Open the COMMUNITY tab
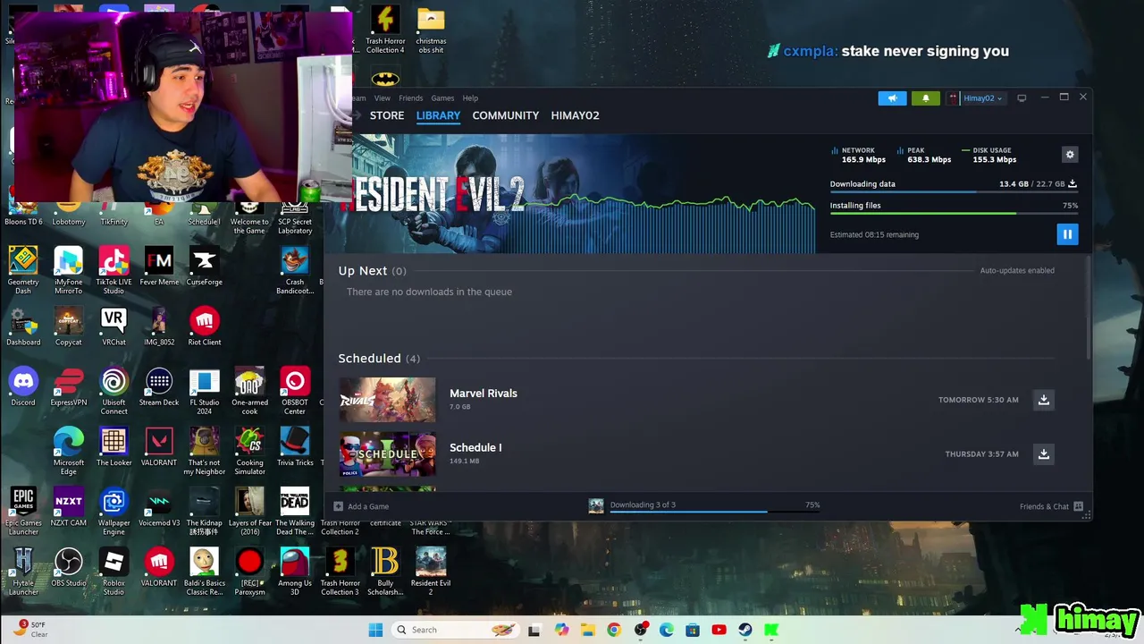The width and height of the screenshot is (1144, 644). (506, 115)
